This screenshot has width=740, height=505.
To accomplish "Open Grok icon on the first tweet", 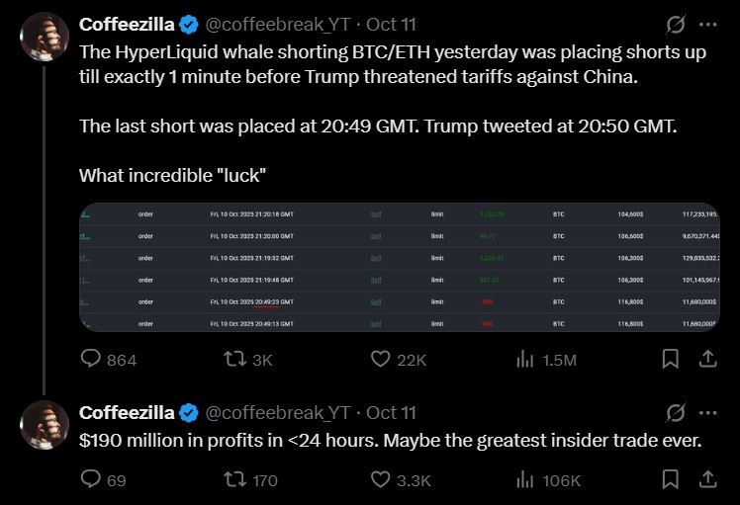I will (676, 24).
